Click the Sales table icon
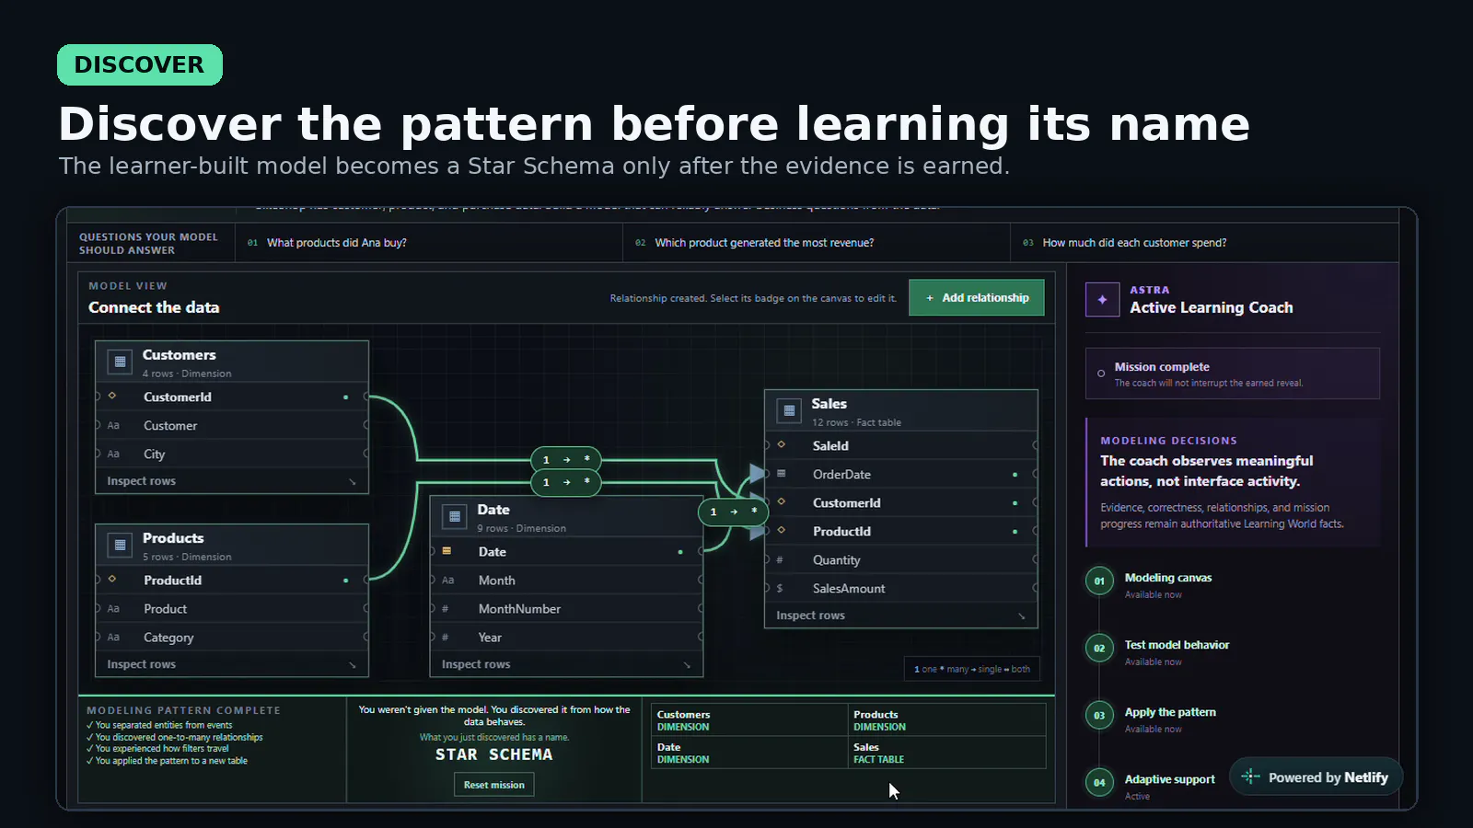This screenshot has height=828, width=1473. [789, 410]
